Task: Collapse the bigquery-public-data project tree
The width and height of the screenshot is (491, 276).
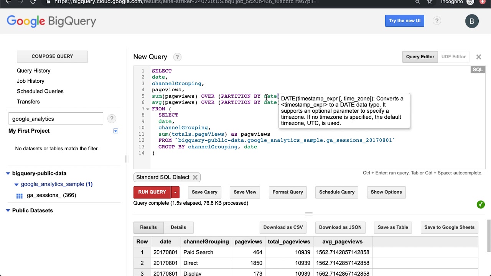Action: point(8,174)
